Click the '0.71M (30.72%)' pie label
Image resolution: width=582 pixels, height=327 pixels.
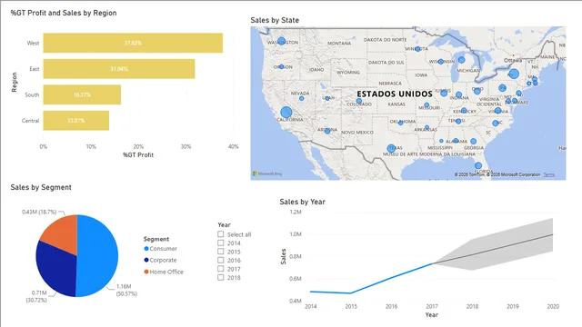(36, 296)
